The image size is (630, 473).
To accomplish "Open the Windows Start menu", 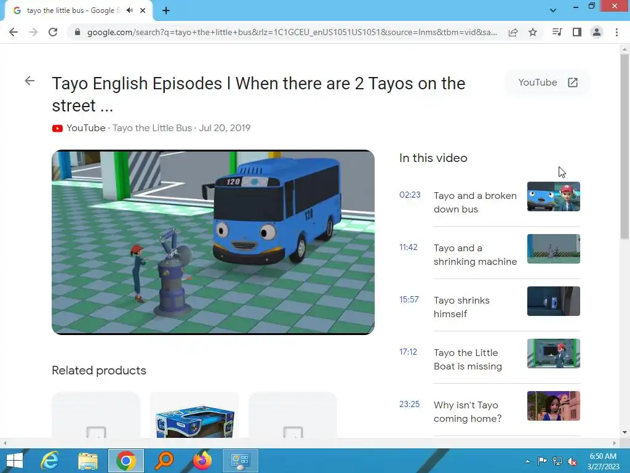I will pos(15,461).
